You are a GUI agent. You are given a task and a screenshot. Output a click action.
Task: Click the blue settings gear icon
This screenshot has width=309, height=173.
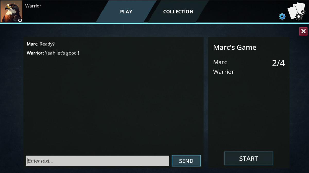[x=282, y=16]
